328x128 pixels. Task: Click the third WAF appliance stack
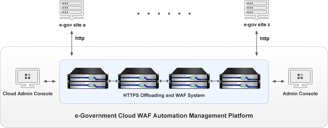[x=190, y=78]
